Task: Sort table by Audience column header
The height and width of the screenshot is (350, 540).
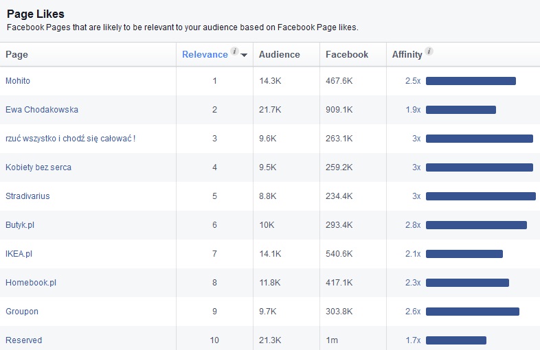Action: point(279,54)
